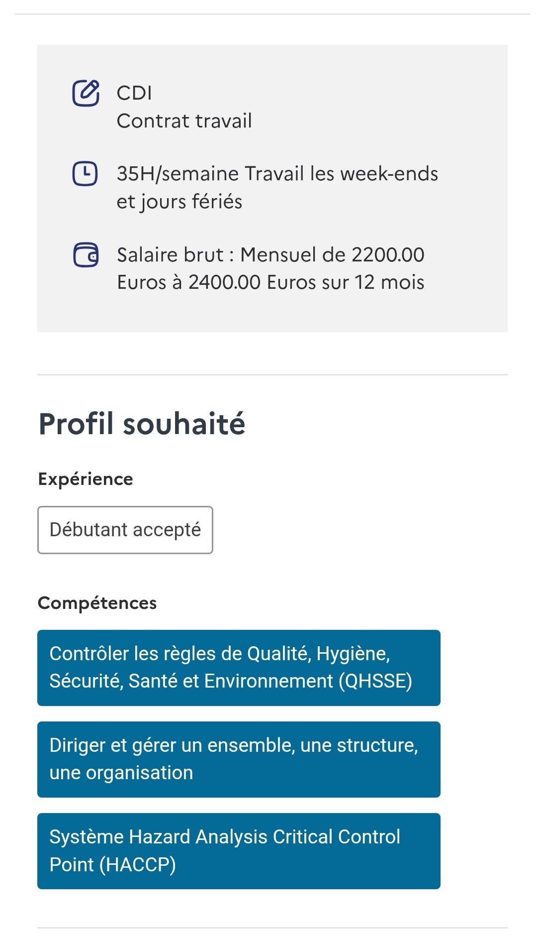The width and height of the screenshot is (537, 940).
Task: Tap the '35H/semaine' working hours text
Action: click(178, 174)
